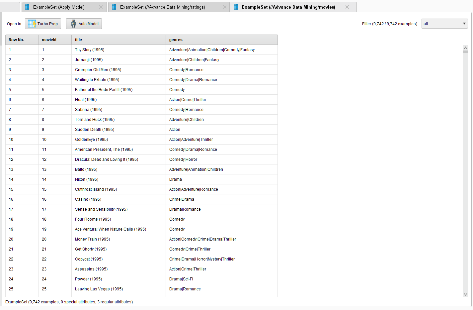Screen dimensions: 473x310
Task: Click the Comedy|Horror genres cell
Action: [x=222, y=159]
